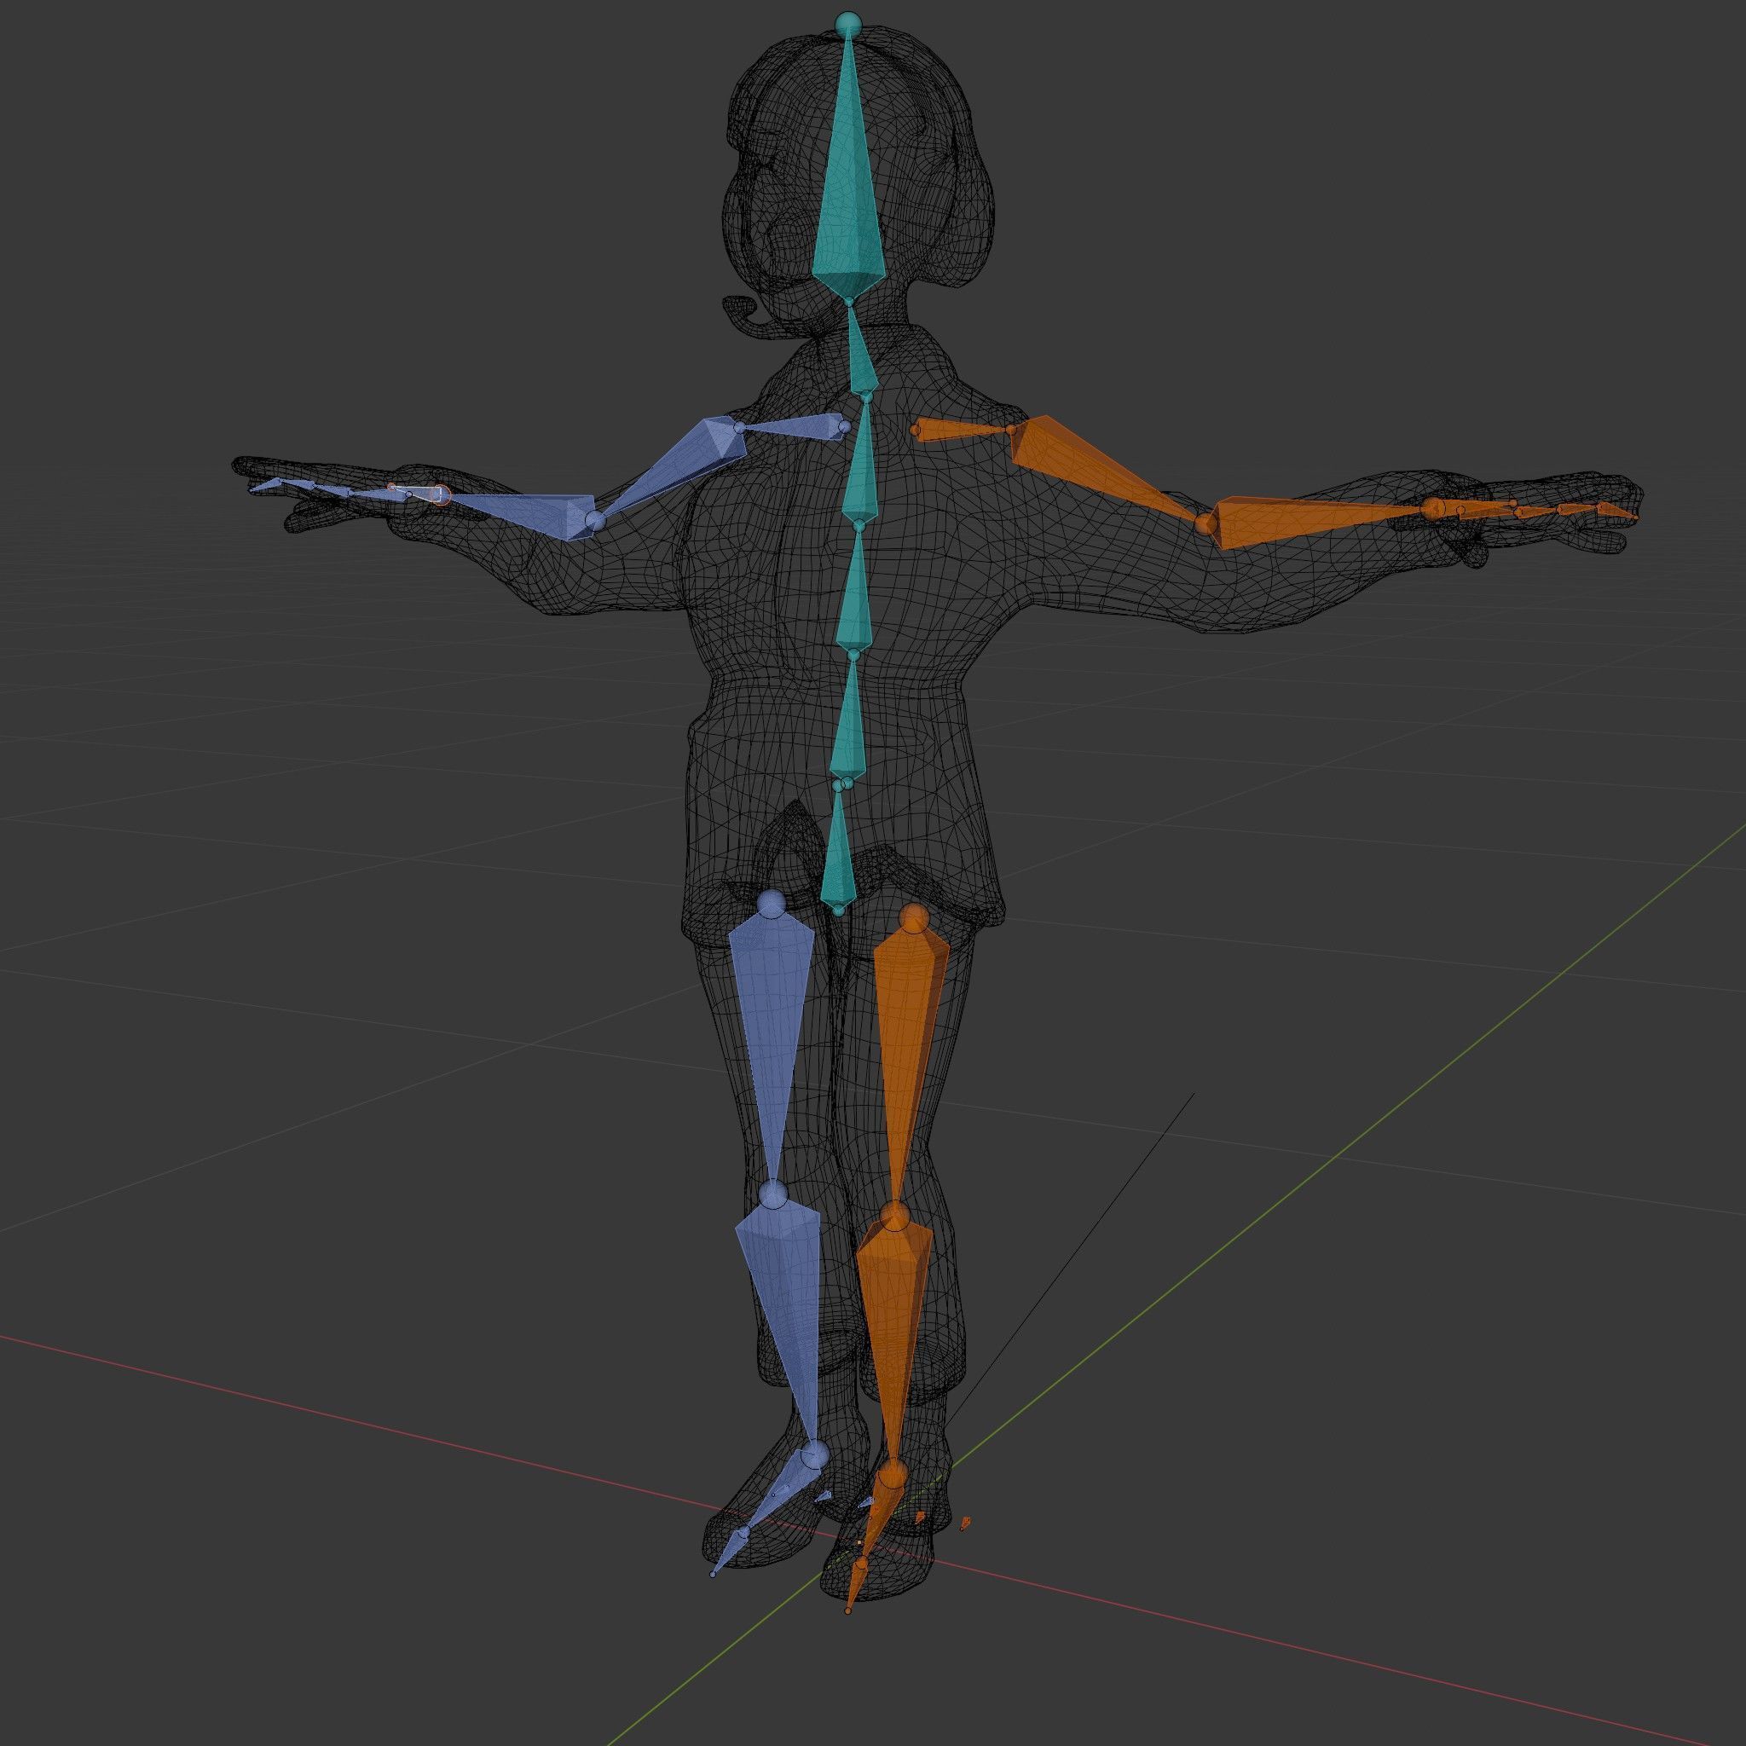The image size is (1746, 1746).
Task: Select the orange upper arm bone
Action: tap(1107, 470)
